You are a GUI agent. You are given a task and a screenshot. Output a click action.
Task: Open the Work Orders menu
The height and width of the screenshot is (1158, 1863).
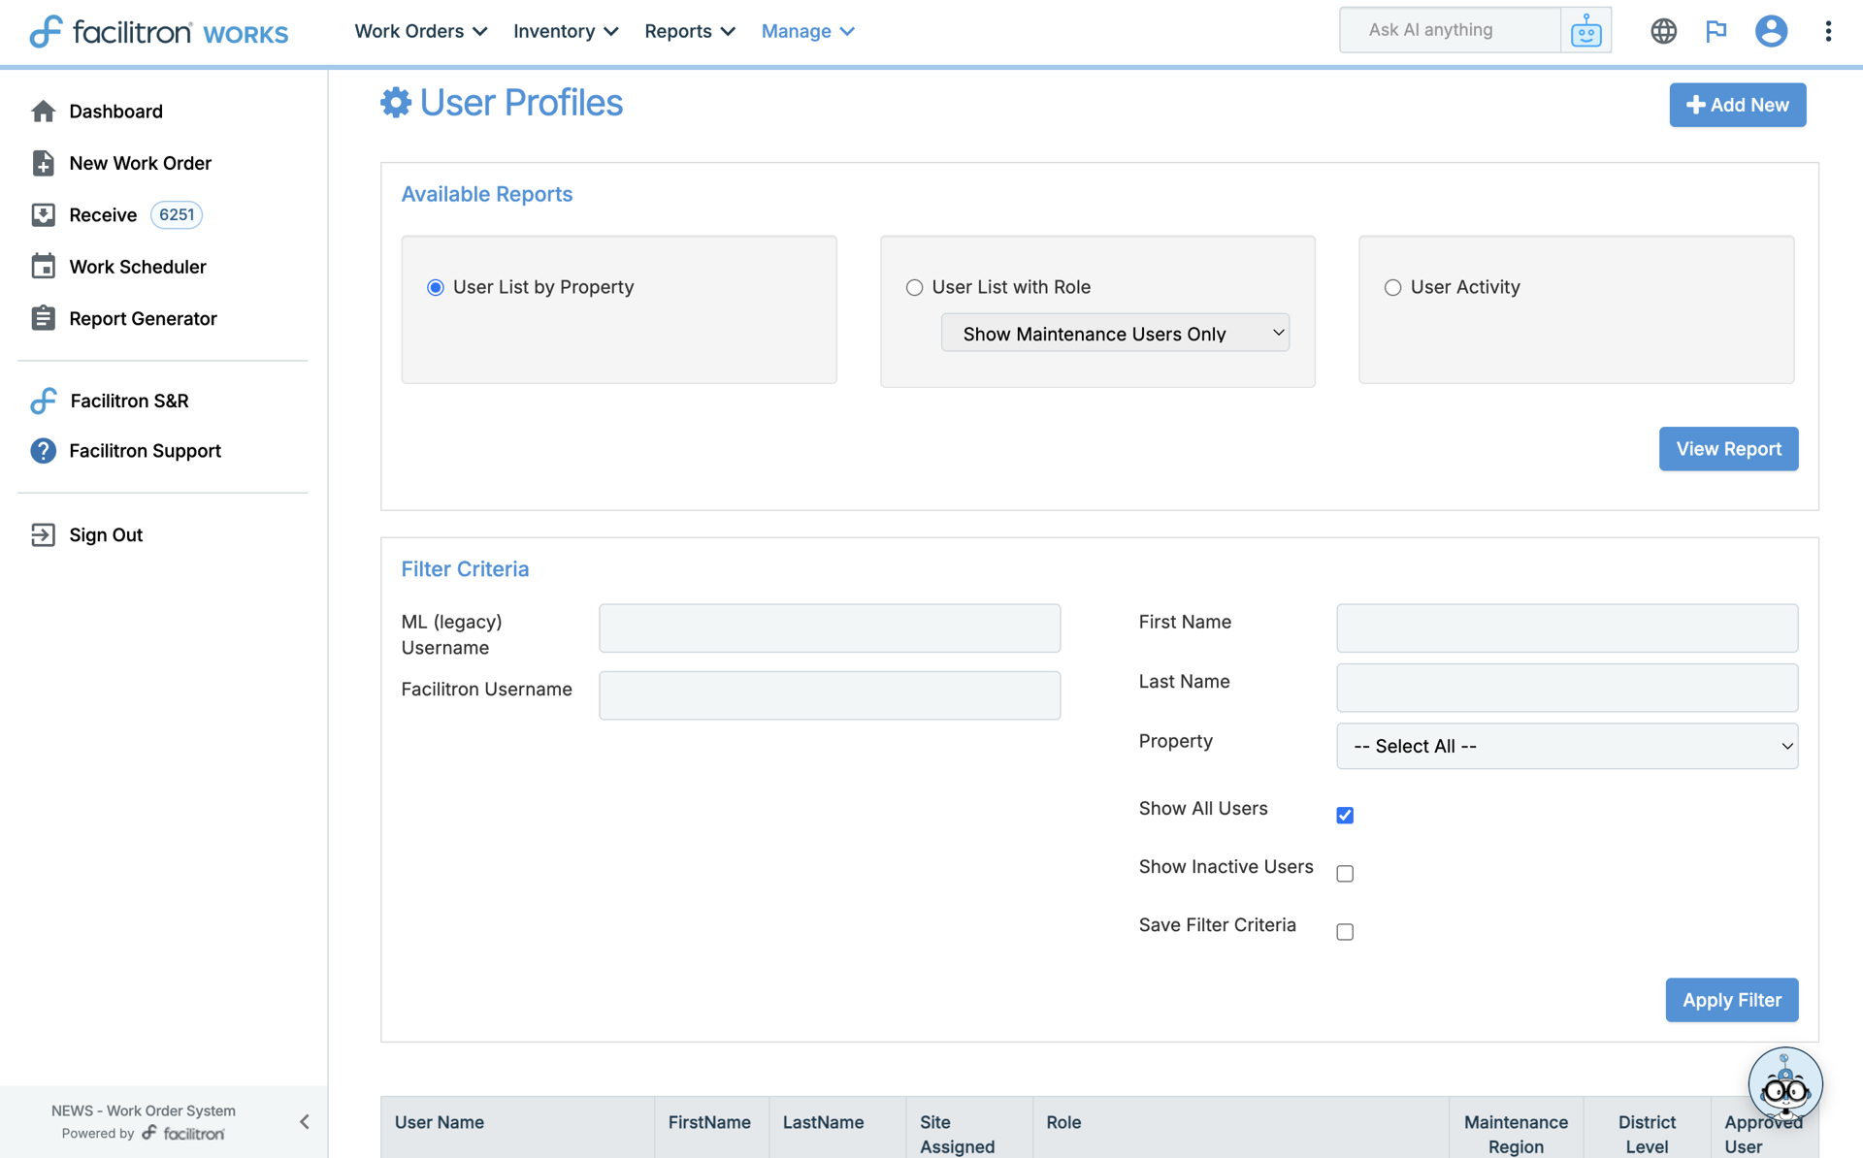click(x=420, y=31)
